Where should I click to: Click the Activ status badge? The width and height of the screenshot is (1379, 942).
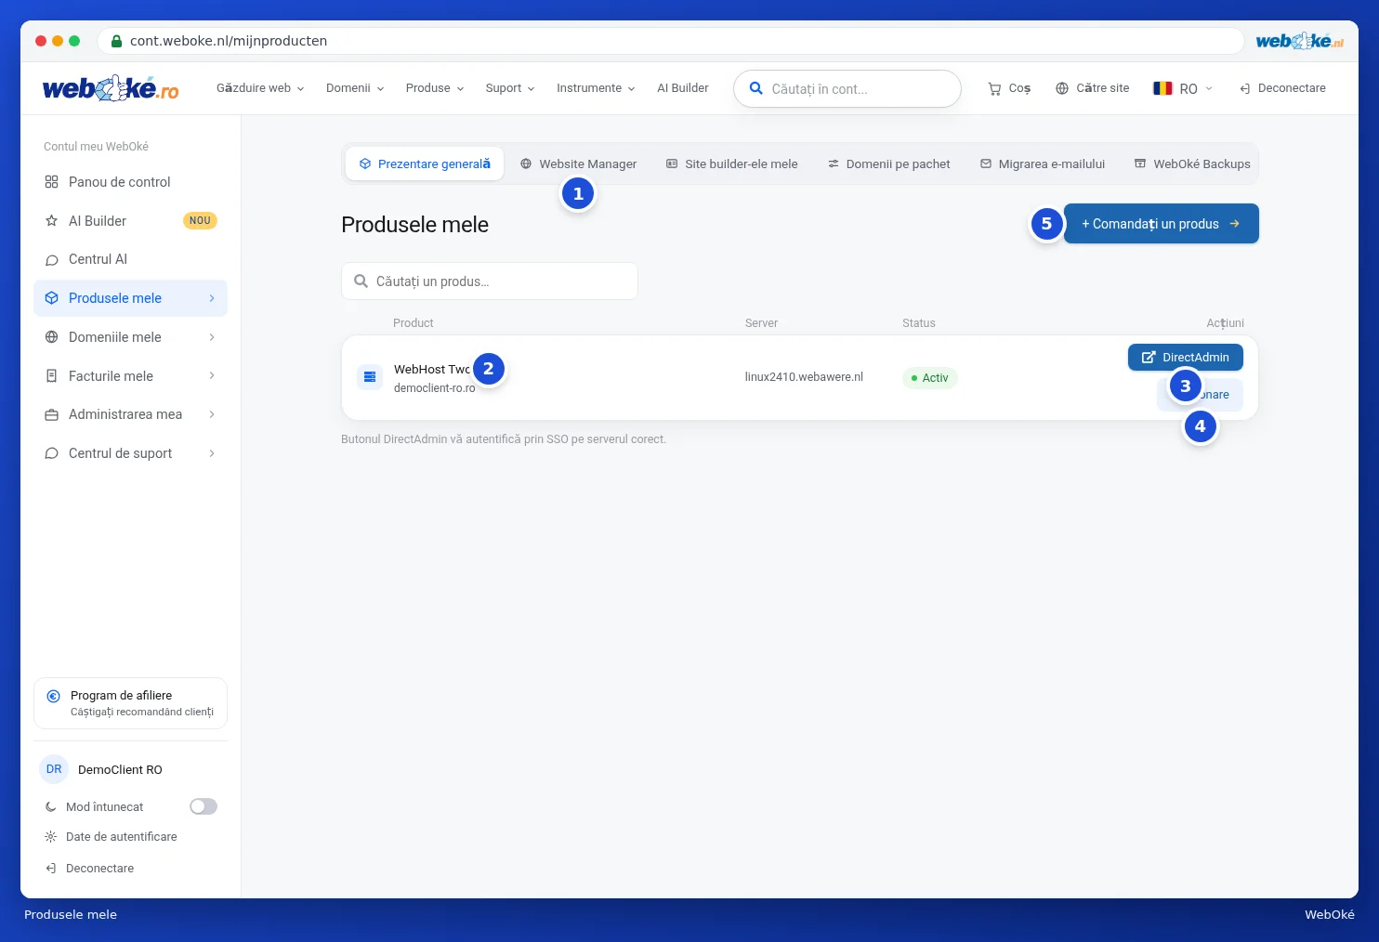tap(930, 378)
